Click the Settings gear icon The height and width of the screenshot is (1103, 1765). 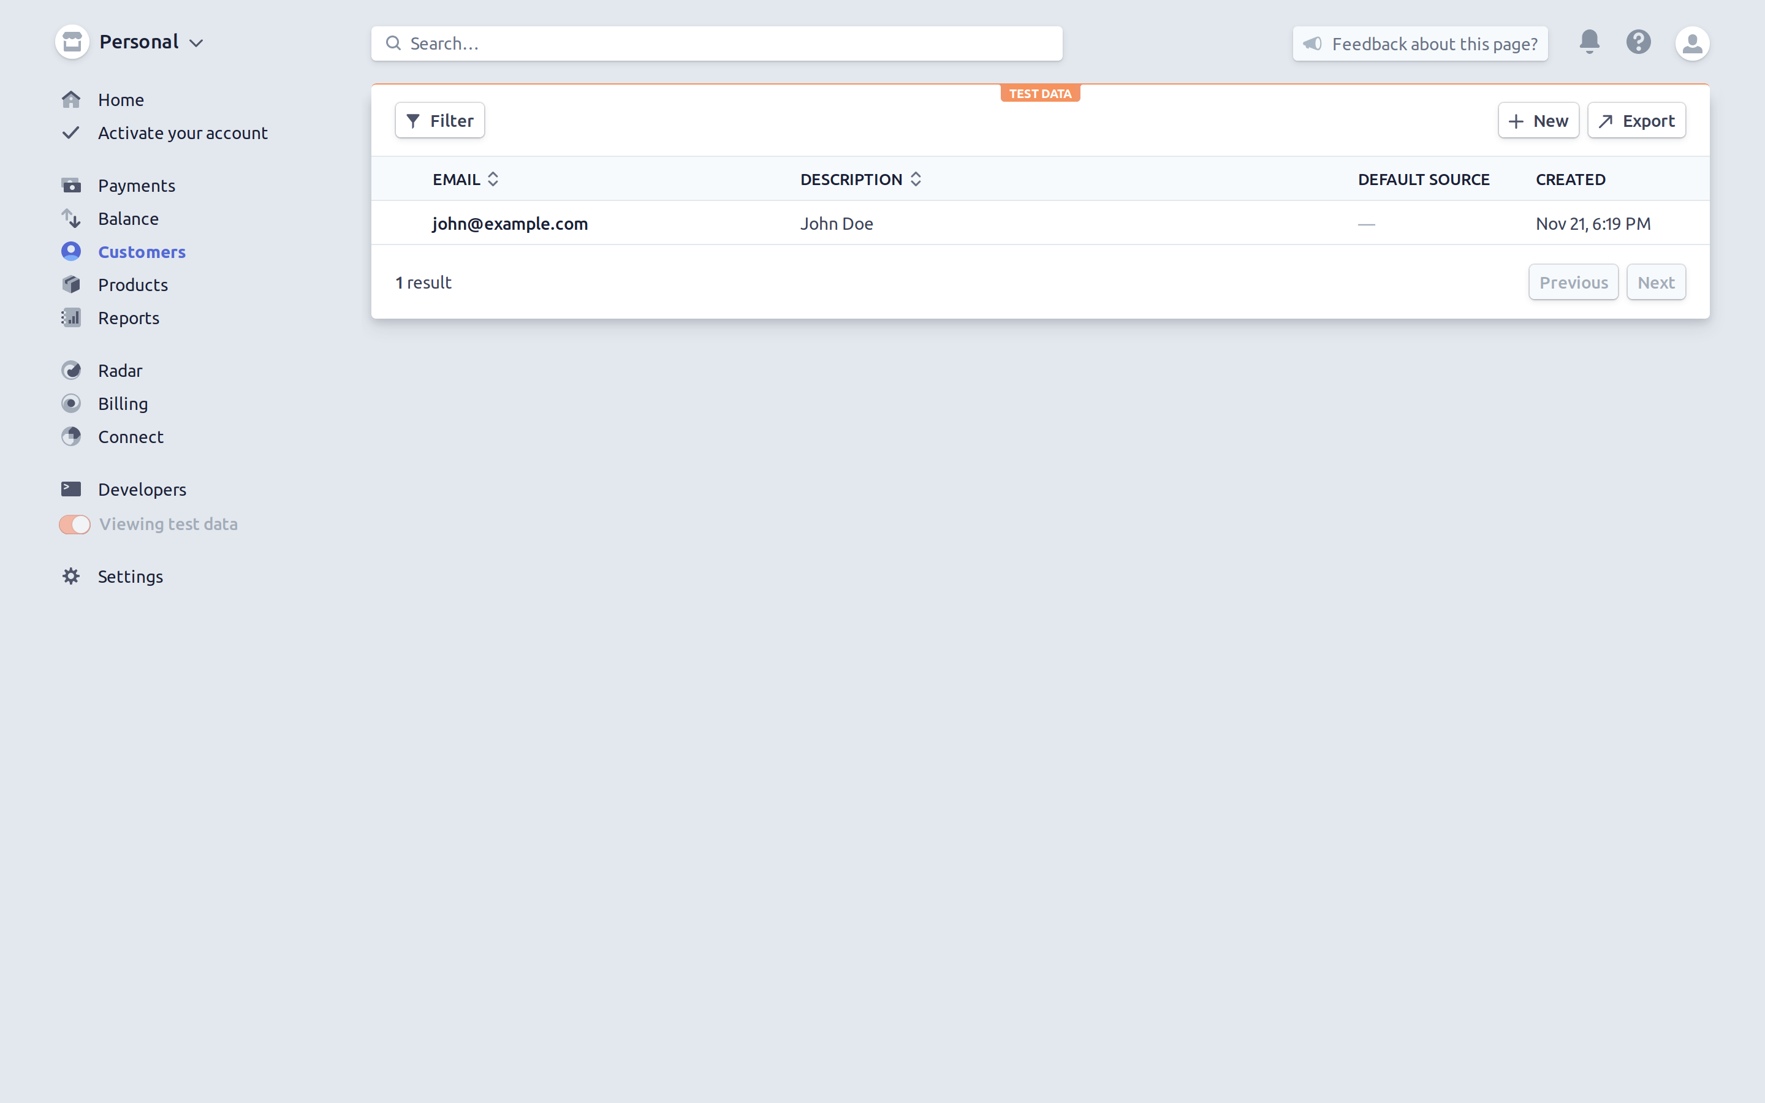pos(70,576)
